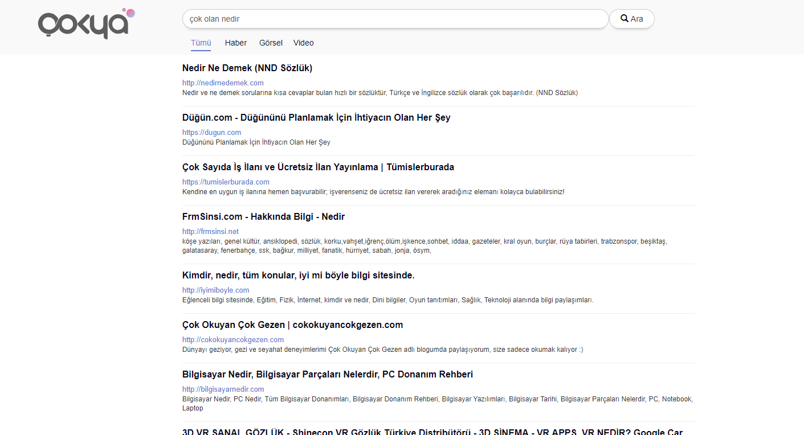Visit the dugun.com URL link
804x435 pixels.
(x=211, y=133)
